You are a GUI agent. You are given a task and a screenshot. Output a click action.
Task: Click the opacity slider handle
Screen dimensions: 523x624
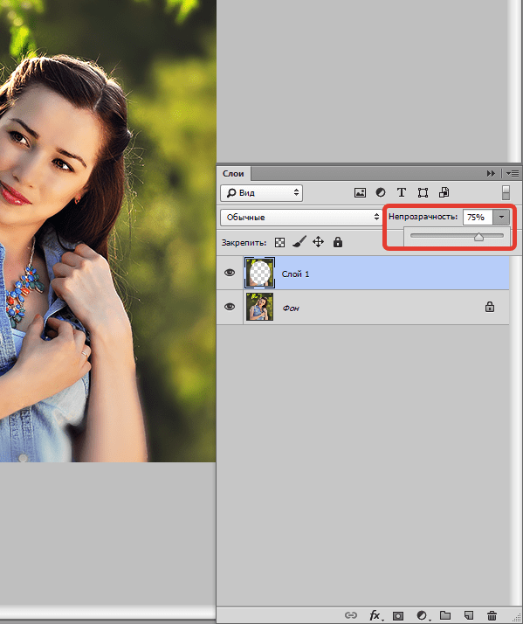click(x=478, y=237)
